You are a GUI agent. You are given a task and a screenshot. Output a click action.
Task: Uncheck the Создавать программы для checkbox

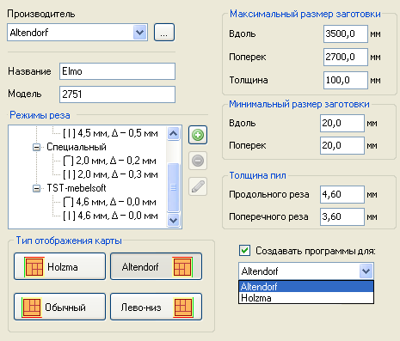click(244, 251)
